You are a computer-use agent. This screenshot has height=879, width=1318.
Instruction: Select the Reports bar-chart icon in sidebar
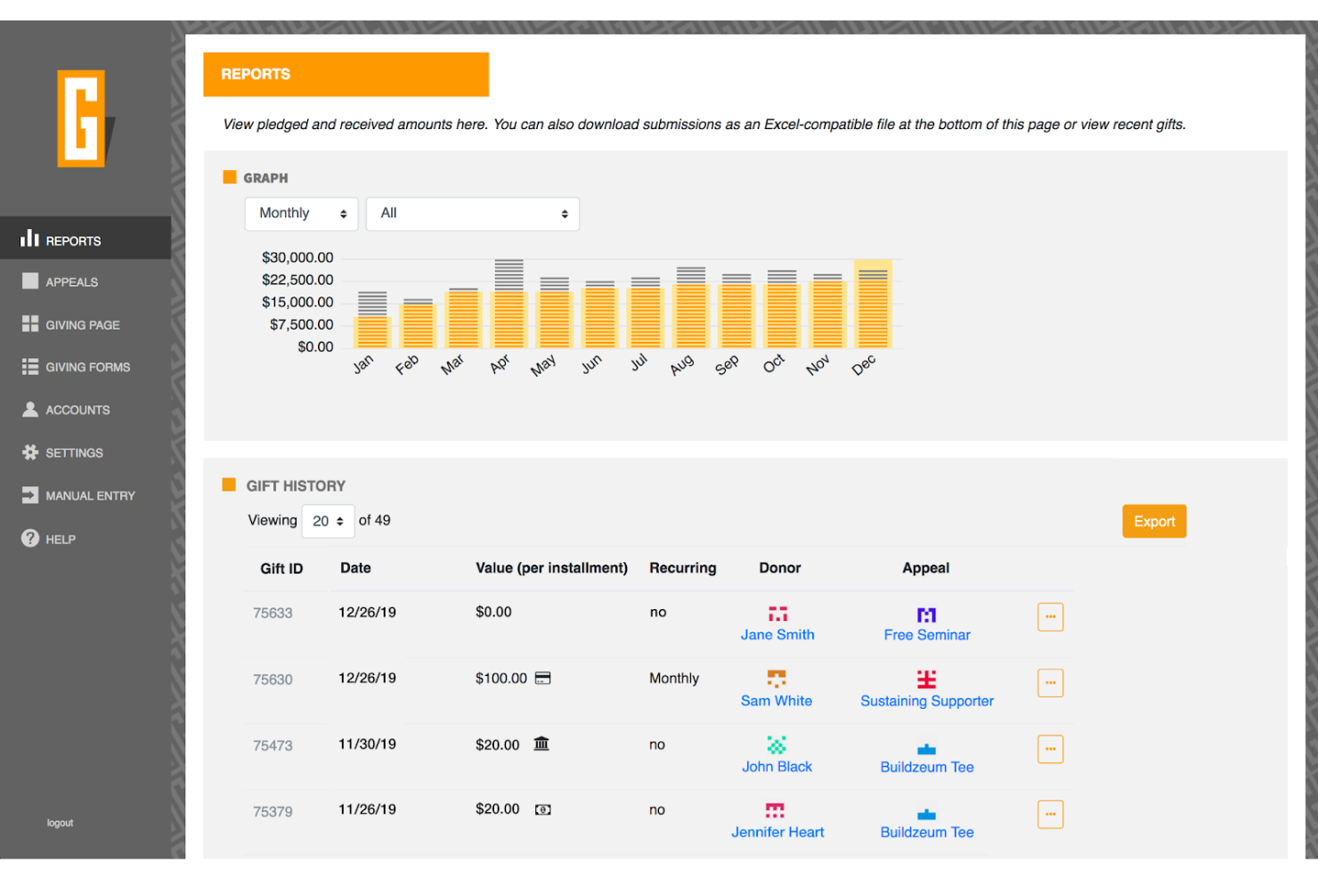pyautogui.click(x=29, y=239)
